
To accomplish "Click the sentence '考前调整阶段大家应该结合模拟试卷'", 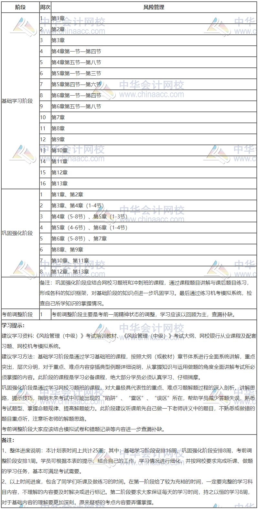I will pyautogui.click(x=84, y=429).
